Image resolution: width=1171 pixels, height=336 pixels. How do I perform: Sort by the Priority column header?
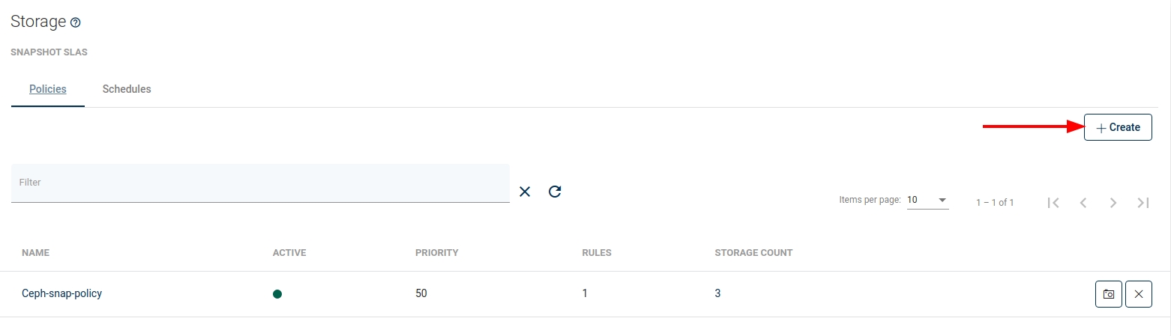click(436, 253)
